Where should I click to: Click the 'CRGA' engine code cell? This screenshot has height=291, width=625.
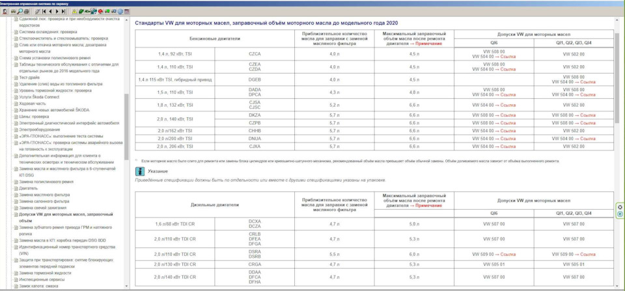click(x=255, y=264)
